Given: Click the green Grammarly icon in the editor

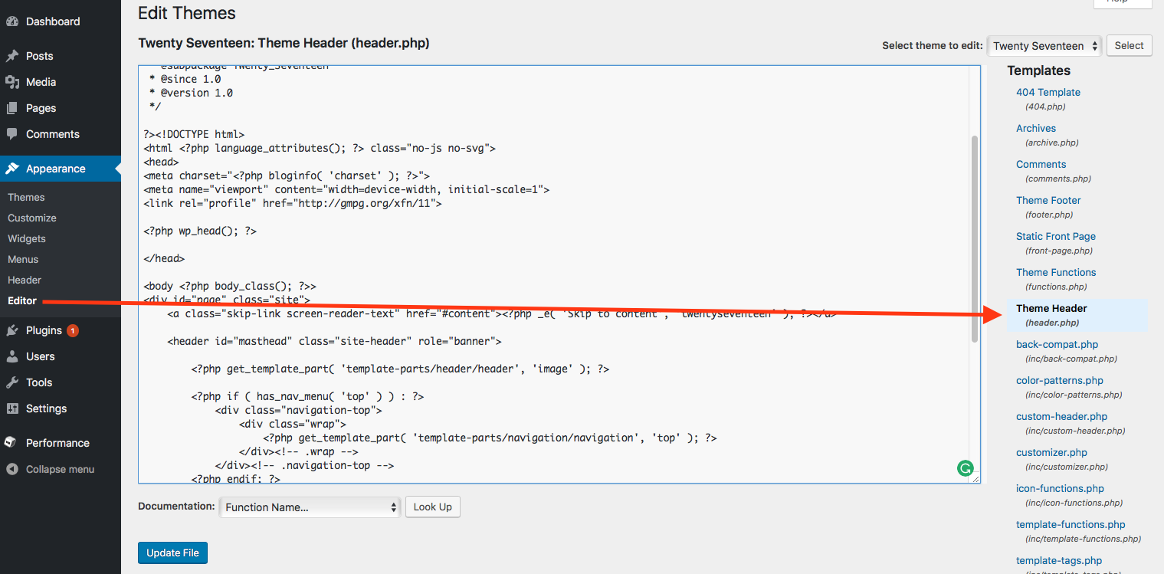Looking at the screenshot, I should click(x=965, y=468).
